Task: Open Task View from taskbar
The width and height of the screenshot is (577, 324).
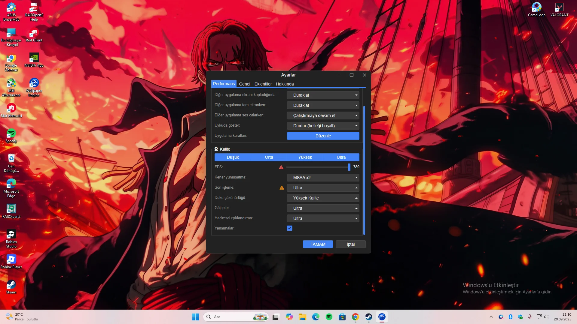Action: click(276, 317)
